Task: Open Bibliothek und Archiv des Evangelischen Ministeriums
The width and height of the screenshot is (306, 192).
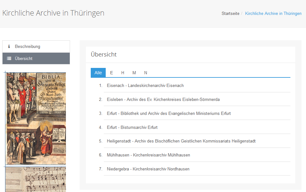Action: (169, 114)
